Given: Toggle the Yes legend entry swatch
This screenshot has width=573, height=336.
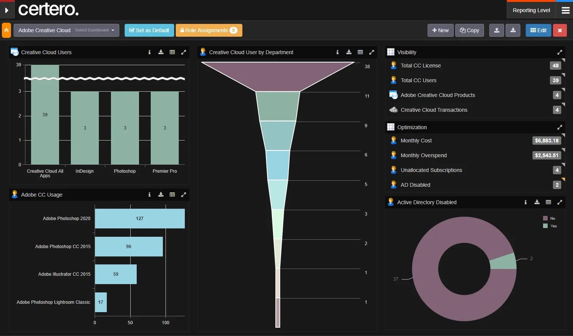Looking at the screenshot, I should (x=545, y=226).
